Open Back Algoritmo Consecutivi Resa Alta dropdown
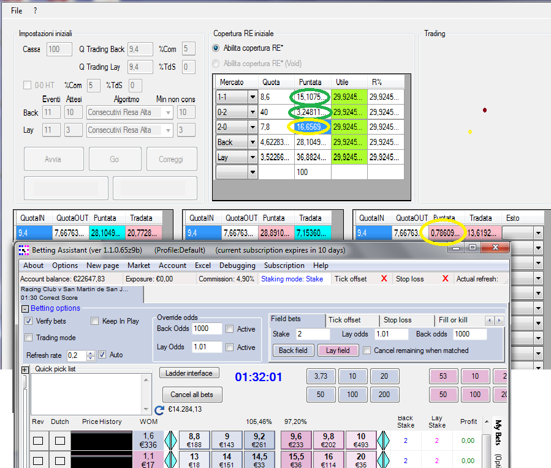Viewport: 551px width, 468px height. coord(169,113)
